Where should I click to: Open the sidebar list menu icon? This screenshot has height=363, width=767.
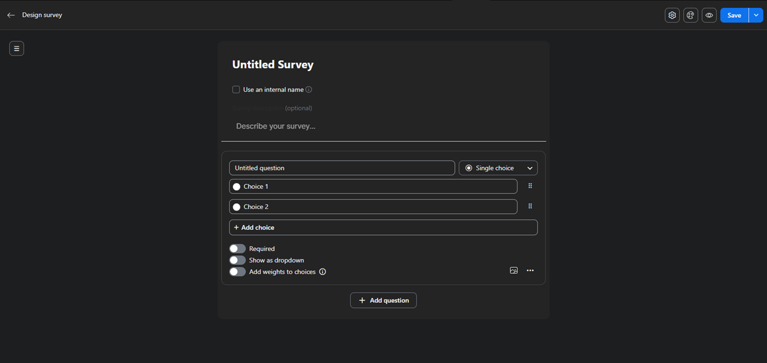[x=16, y=48]
